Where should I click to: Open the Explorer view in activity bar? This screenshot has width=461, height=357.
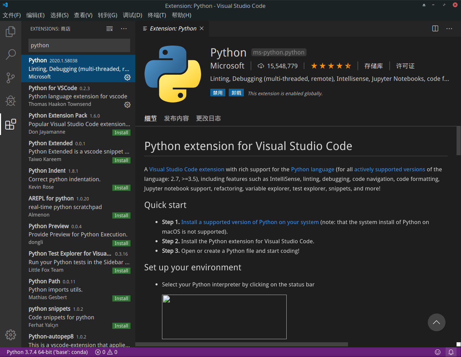pos(11,32)
